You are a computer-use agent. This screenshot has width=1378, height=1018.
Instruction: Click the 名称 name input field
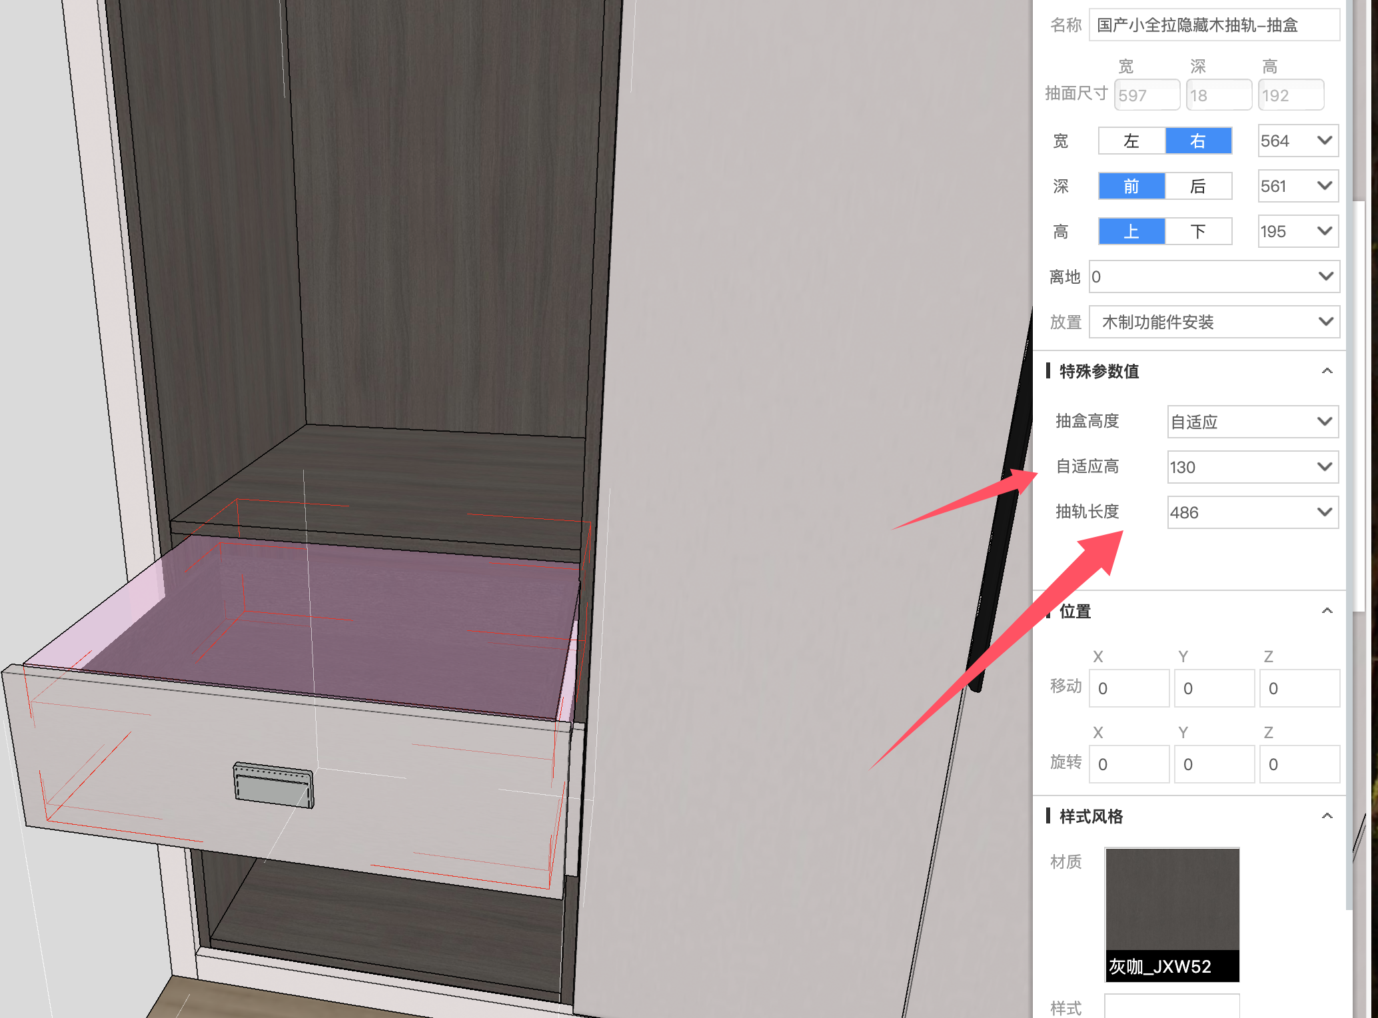point(1213,25)
